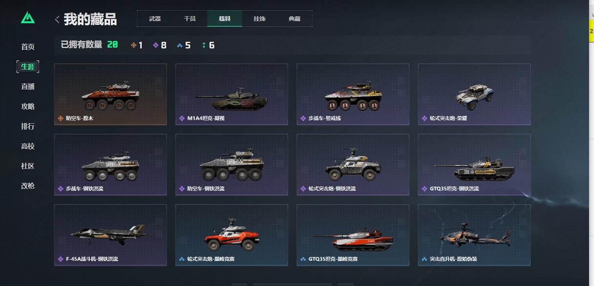Select the M1A4坦克-凝视 tank card
This screenshot has width=594, height=286.
tap(232, 94)
